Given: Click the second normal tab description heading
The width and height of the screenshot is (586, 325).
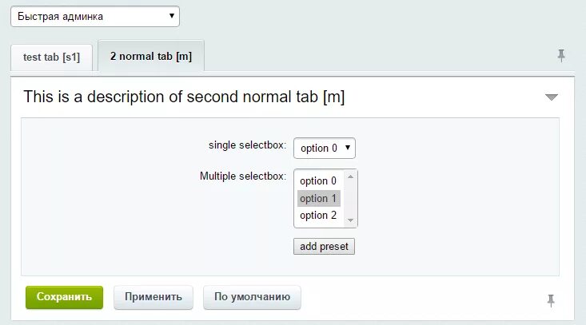Looking at the screenshot, I should pyautogui.click(x=184, y=97).
